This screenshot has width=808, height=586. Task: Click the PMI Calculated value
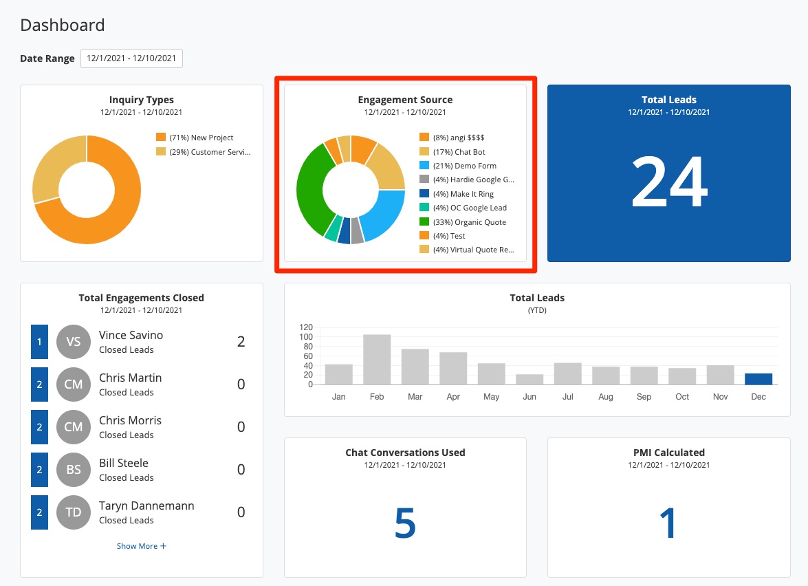tap(668, 523)
